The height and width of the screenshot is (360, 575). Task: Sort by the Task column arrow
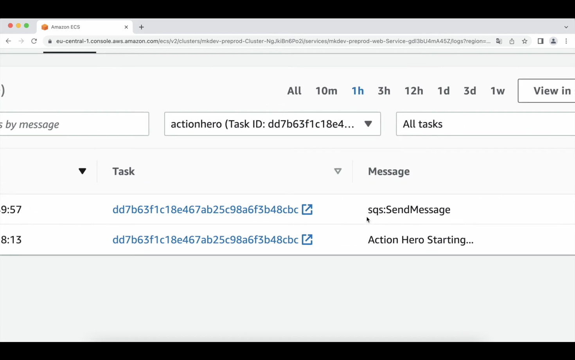click(x=338, y=171)
